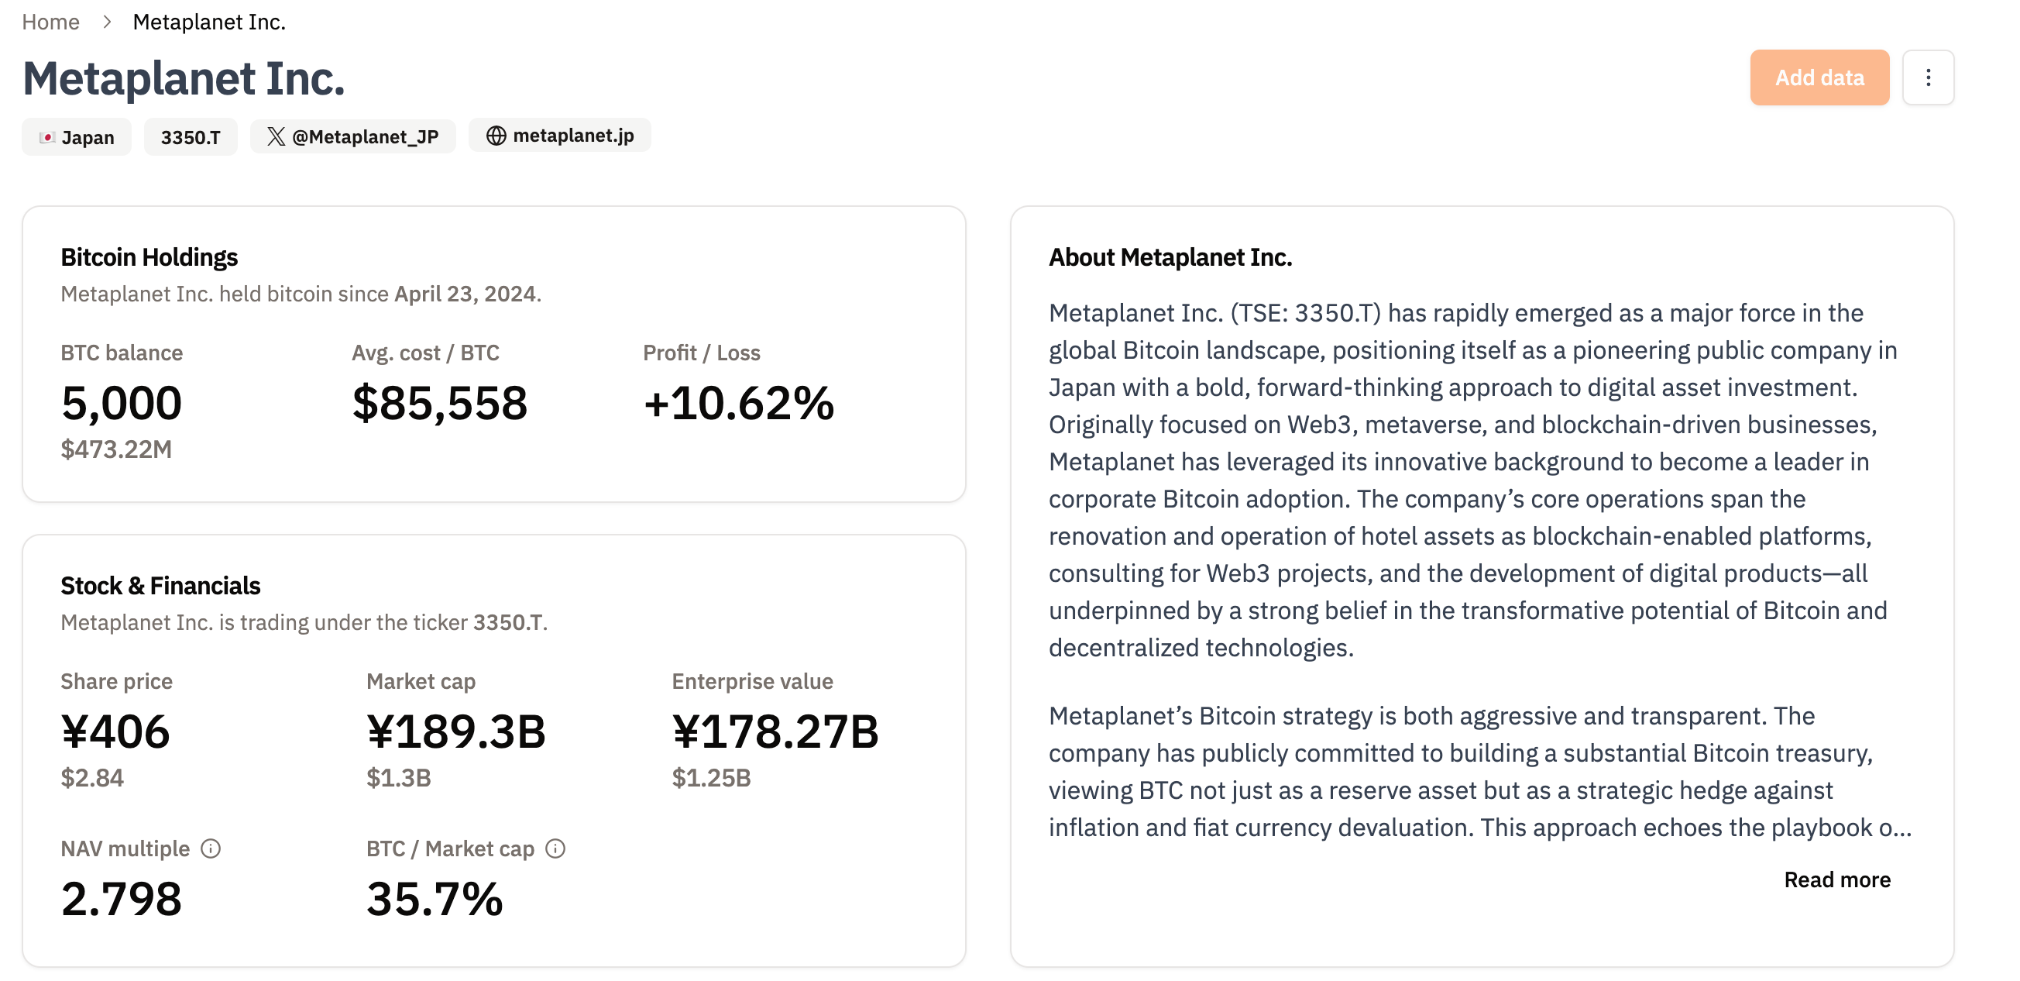Click the BTC balance value 5,000
Screen dimensions: 2020x981
(122, 404)
